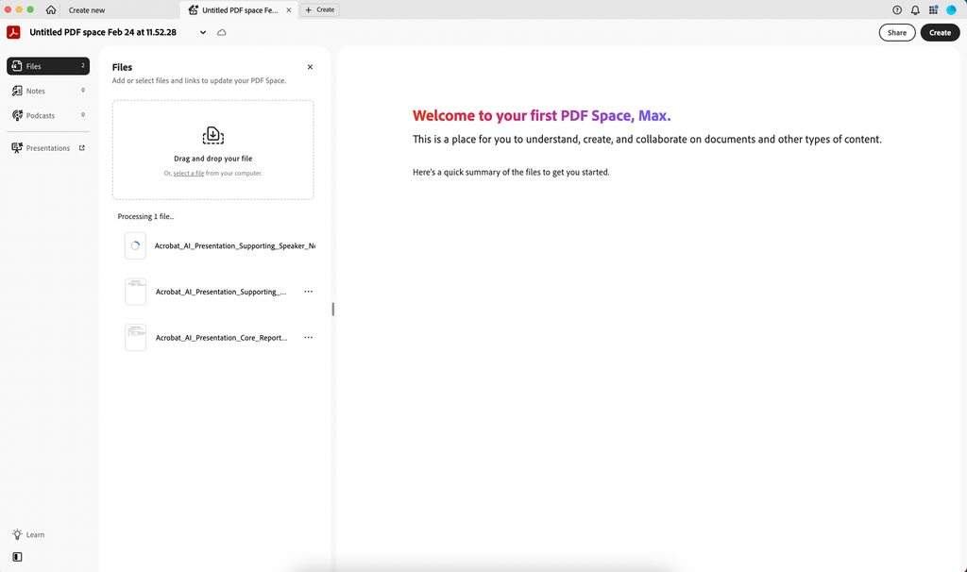Click the Acrobat logo next to the space title

(x=12, y=31)
